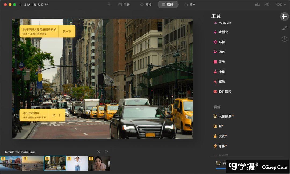The image size is (290, 174).
Task: Switch to the brush local masking panel
Action: click(x=284, y=28)
